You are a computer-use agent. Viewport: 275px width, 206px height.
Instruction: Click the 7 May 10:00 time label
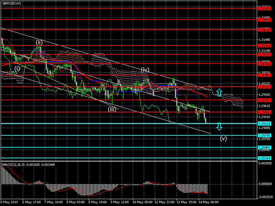54,202
